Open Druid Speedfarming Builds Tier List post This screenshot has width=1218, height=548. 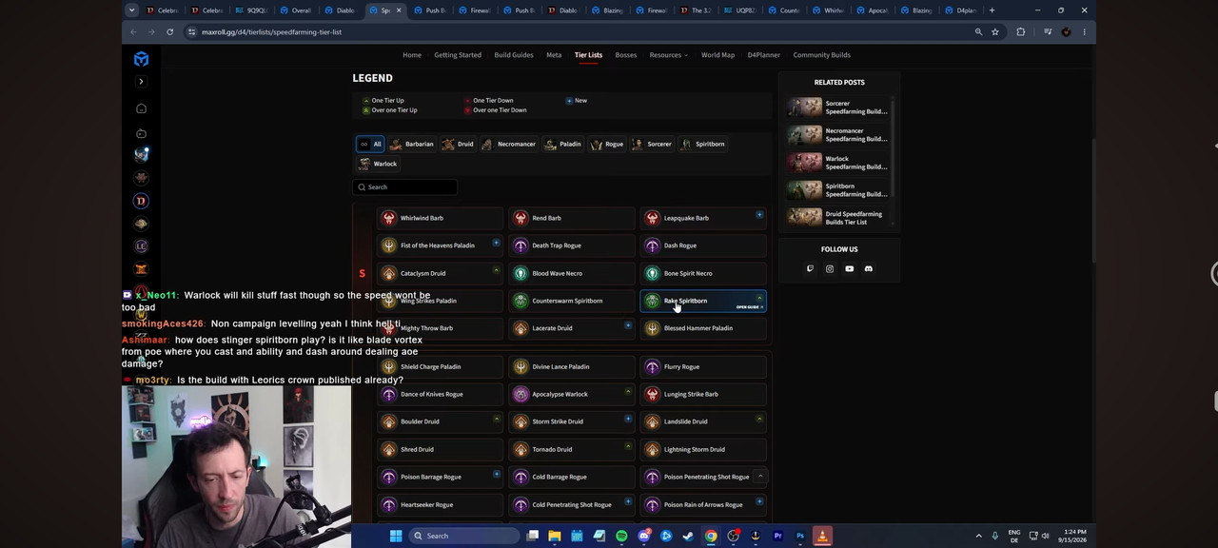[x=838, y=218]
